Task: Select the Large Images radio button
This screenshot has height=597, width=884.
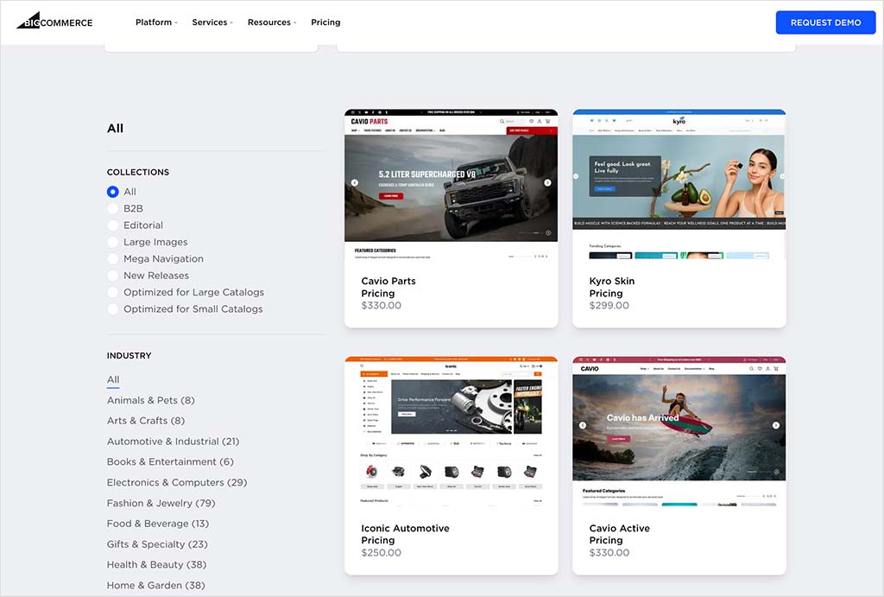Action: [113, 242]
